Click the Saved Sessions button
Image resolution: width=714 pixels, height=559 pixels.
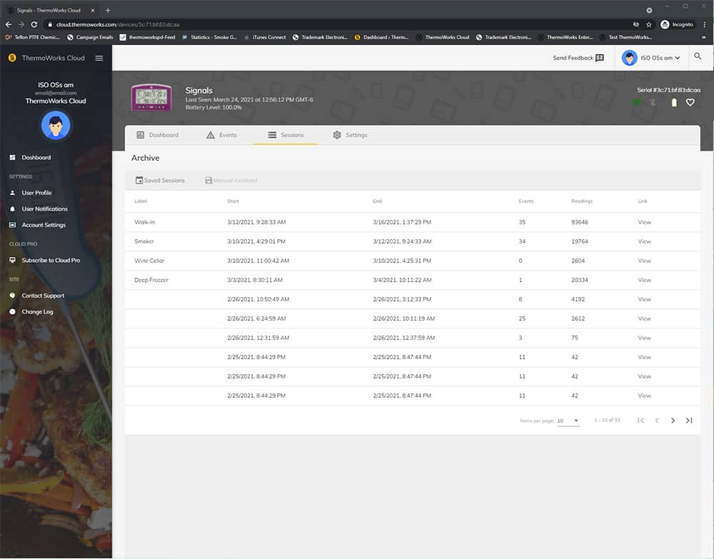coord(160,181)
